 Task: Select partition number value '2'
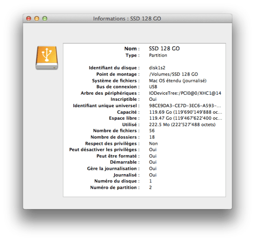pyautogui.click(x=150, y=187)
